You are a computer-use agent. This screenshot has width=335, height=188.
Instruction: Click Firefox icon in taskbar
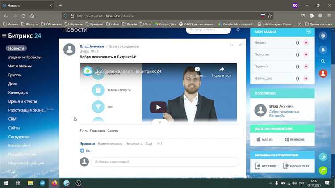(54, 183)
